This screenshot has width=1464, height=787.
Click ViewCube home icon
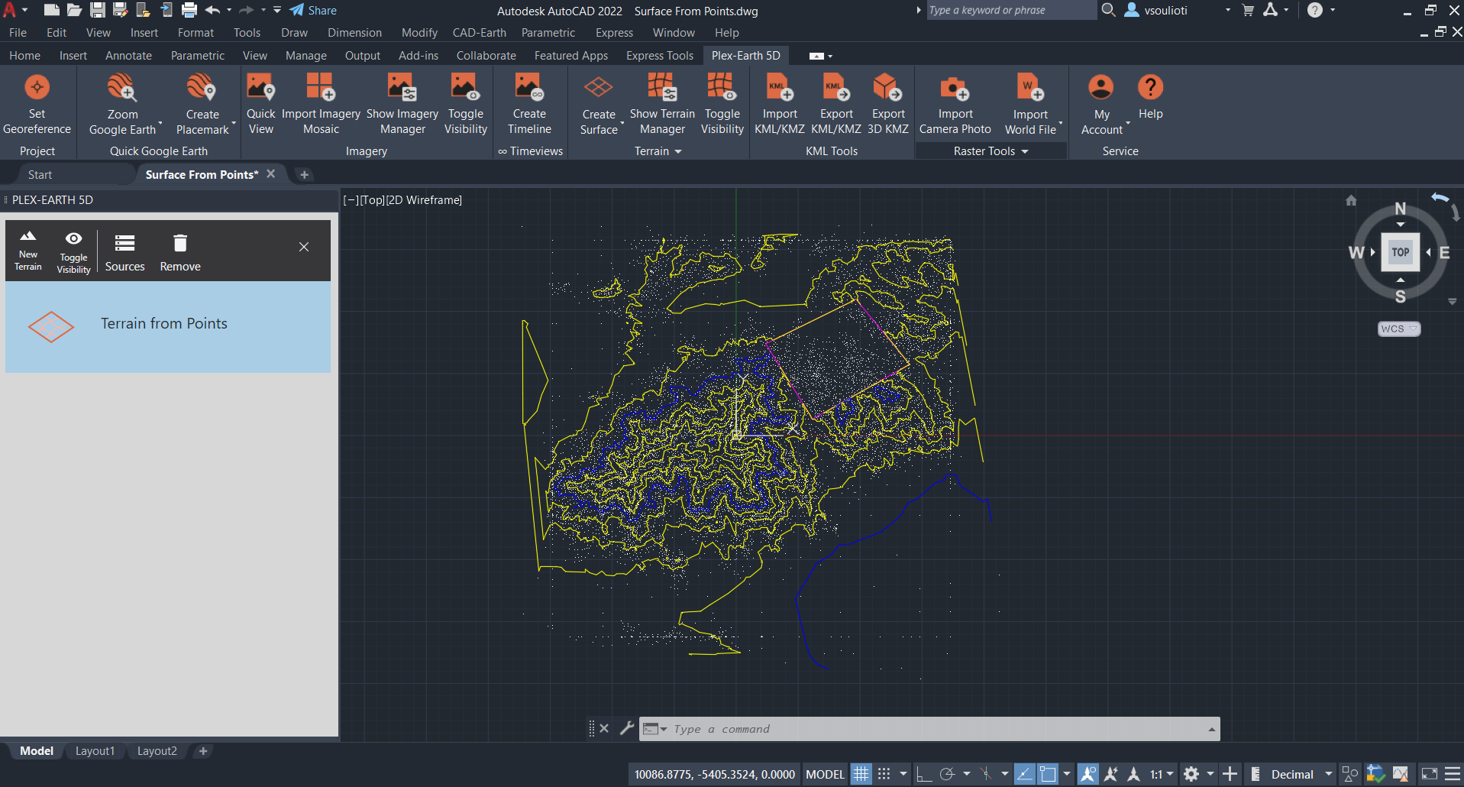[x=1351, y=200]
